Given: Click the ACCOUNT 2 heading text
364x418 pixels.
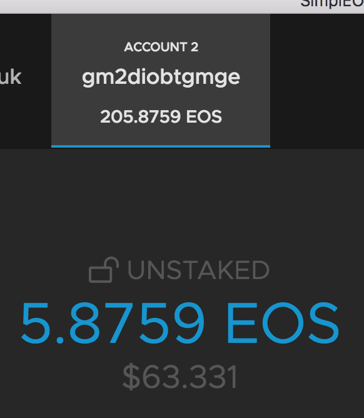Looking at the screenshot, I should pos(161,47).
